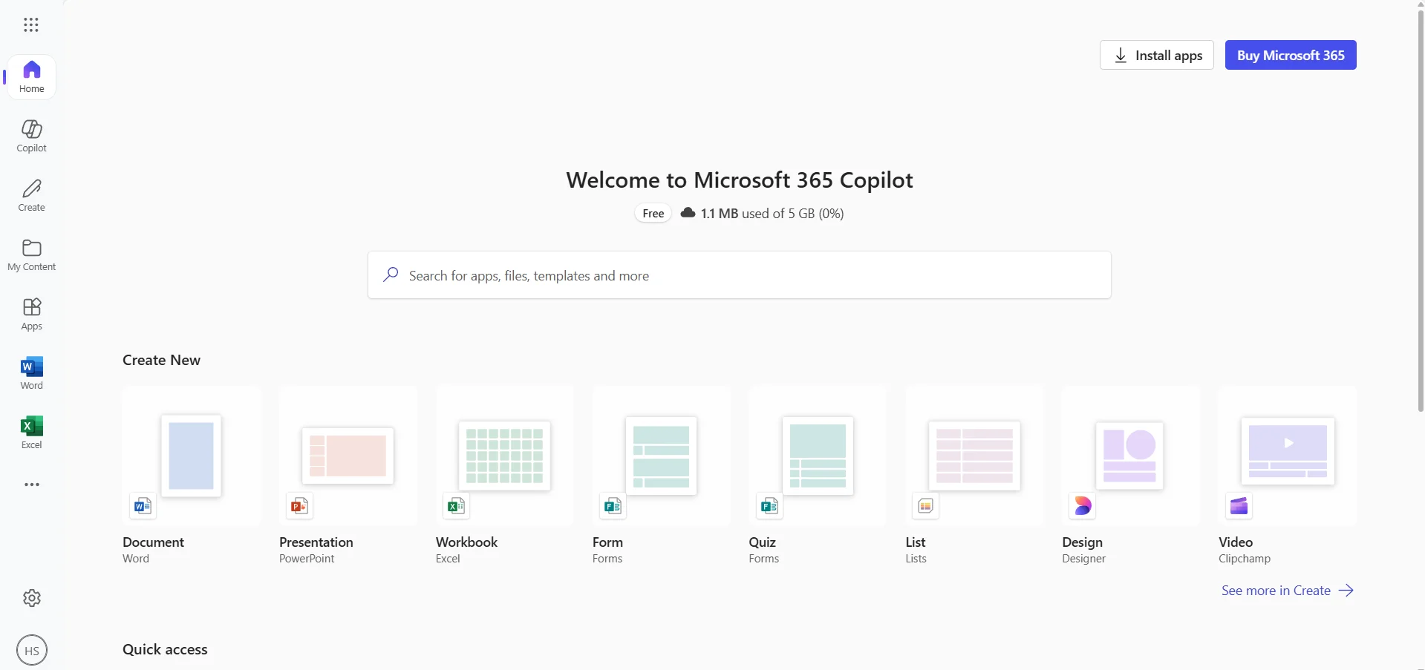Create a new Word Document thumbnail

[192, 456]
